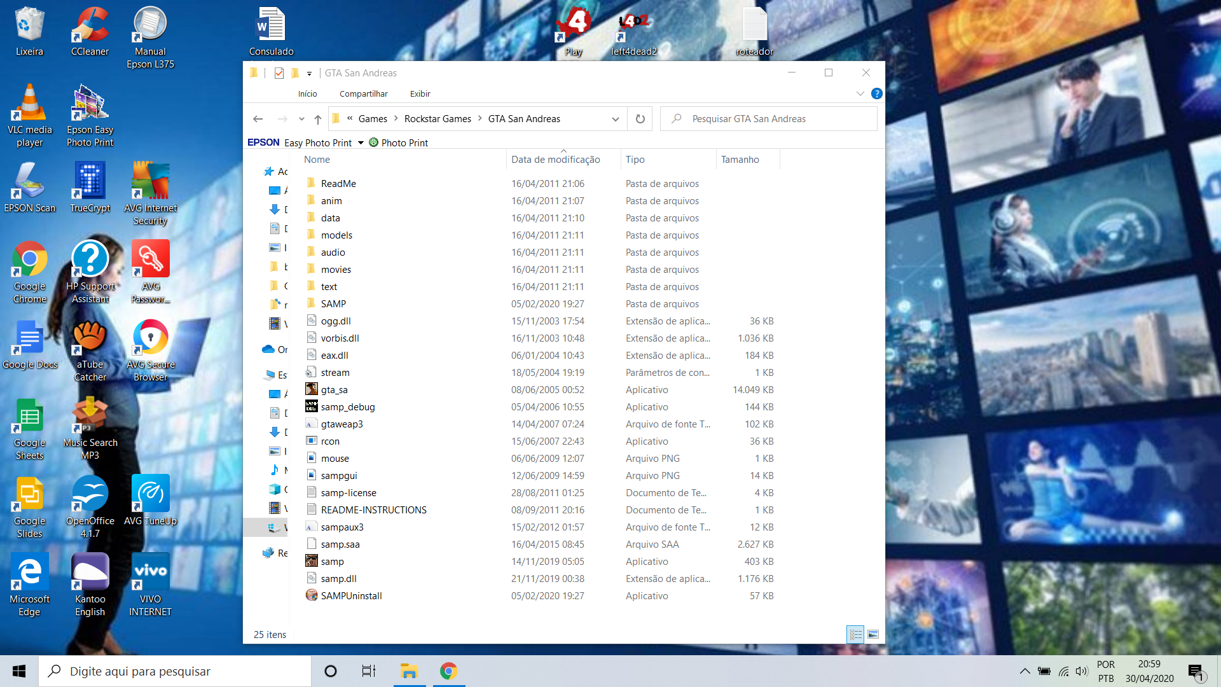Click the Chrome icon on the taskbar
The height and width of the screenshot is (687, 1221).
[x=448, y=671]
